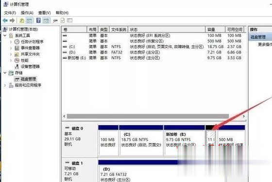Open the 操作(A) menu

(x=27, y=13)
